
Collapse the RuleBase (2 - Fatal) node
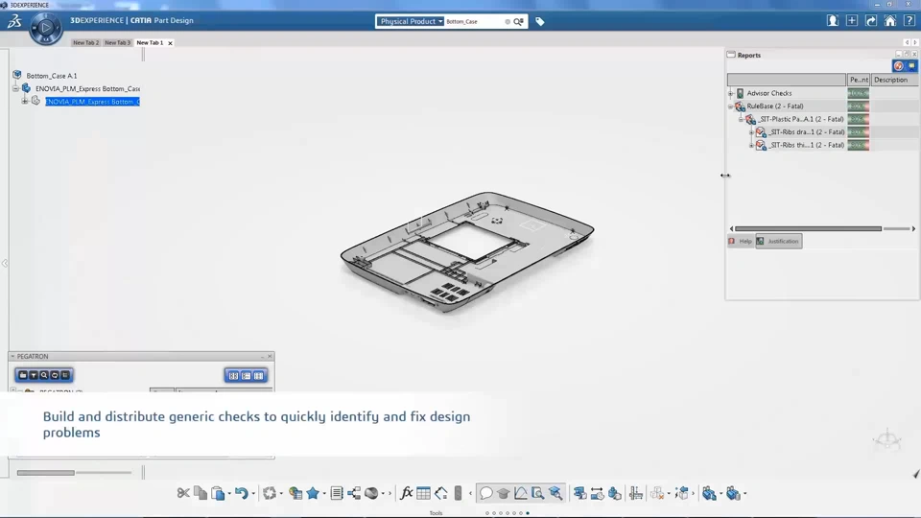[x=731, y=106]
